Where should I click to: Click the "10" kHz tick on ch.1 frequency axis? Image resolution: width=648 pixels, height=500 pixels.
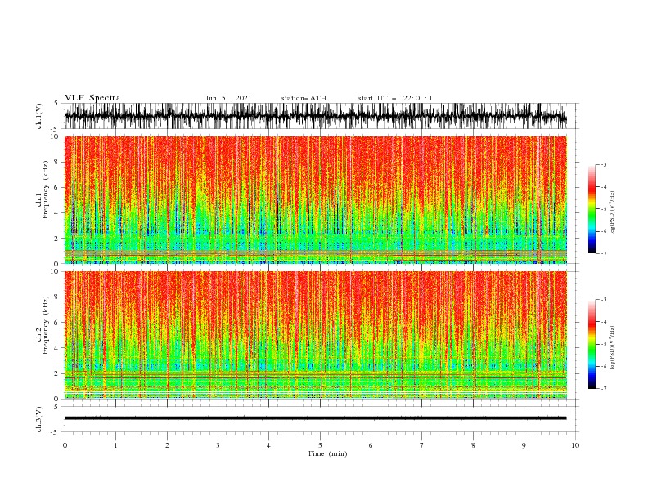(x=56, y=136)
